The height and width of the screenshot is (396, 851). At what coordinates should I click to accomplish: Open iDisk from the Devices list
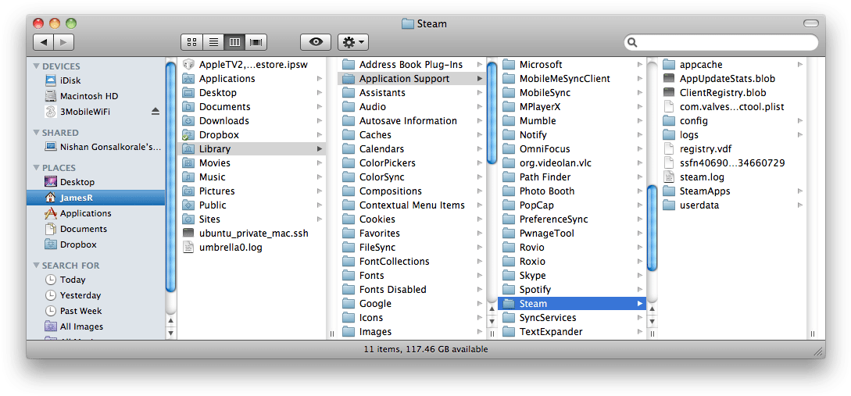coord(70,80)
